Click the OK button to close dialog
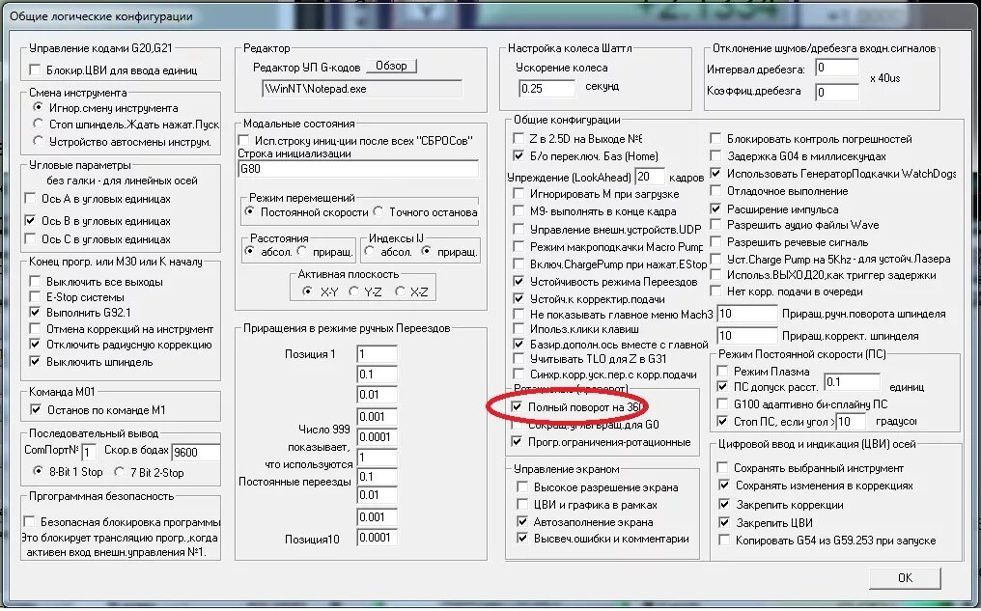The height and width of the screenshot is (611, 981). click(904, 577)
